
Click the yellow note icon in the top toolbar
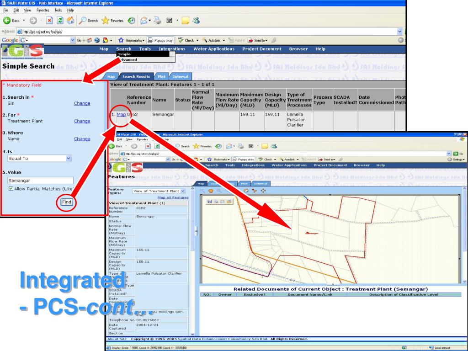186,20
